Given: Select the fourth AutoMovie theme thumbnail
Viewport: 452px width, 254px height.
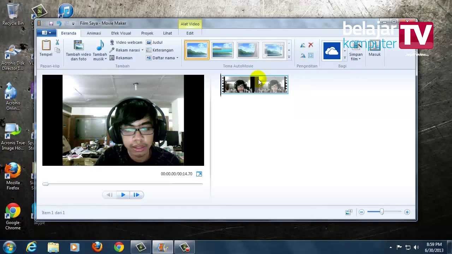Looking at the screenshot, I should click(x=273, y=50).
